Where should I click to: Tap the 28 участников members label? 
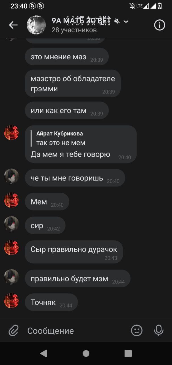click(74, 30)
